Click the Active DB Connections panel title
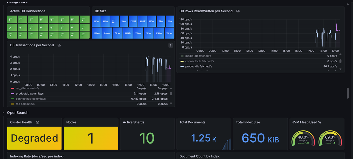This screenshot has width=353, height=159. point(28,11)
